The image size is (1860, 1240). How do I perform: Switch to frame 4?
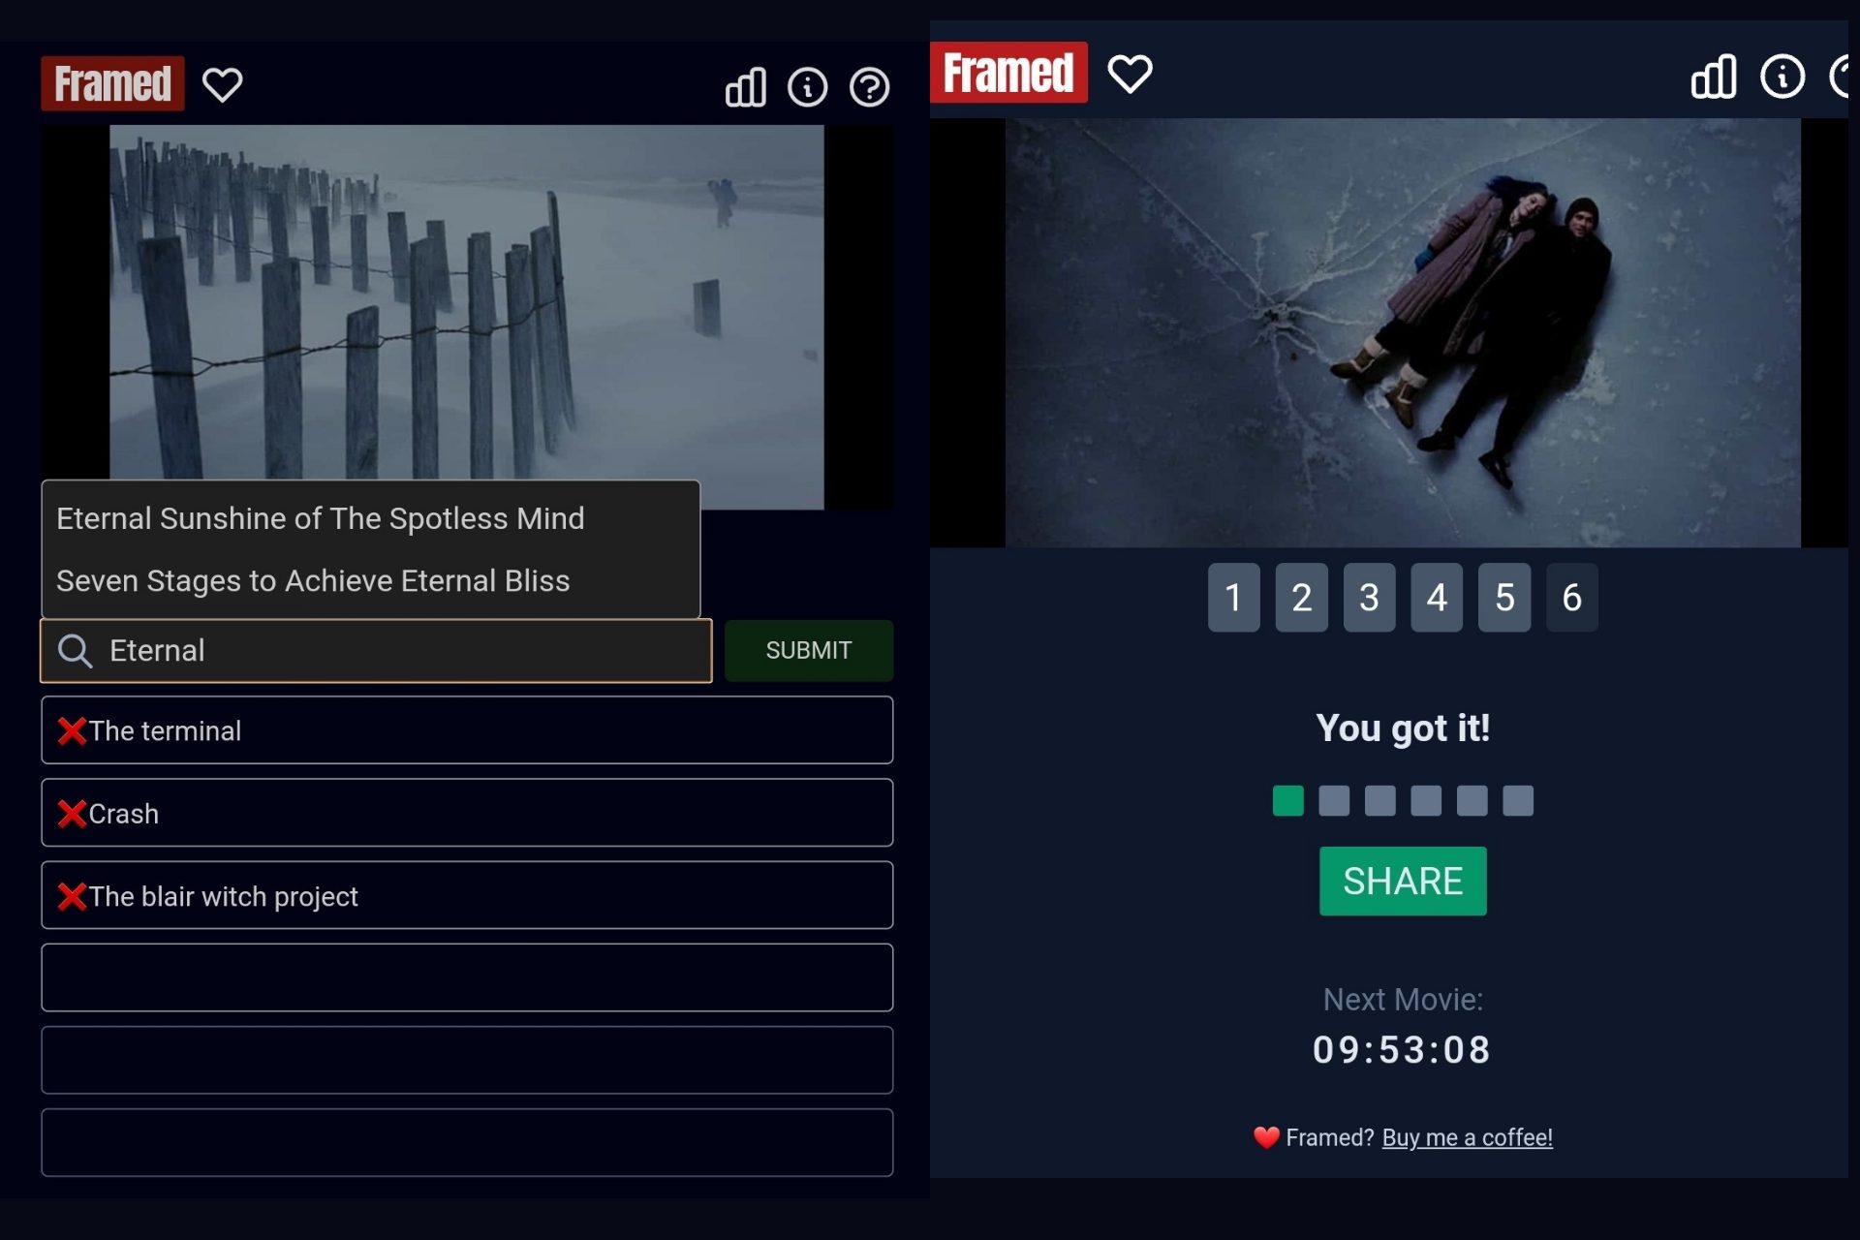pos(1437,598)
